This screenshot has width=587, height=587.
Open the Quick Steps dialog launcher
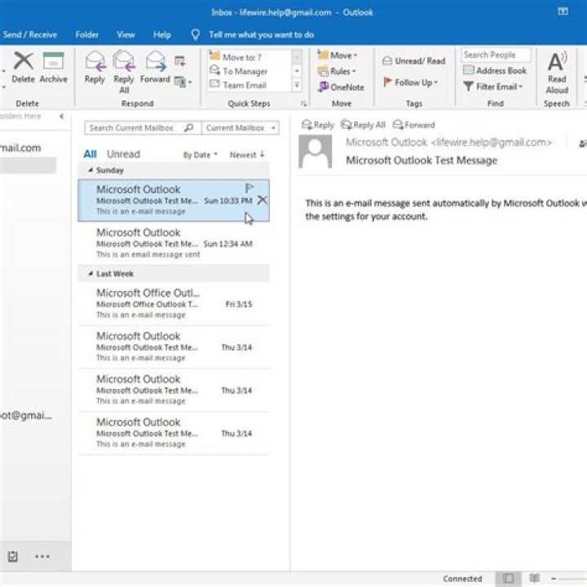[x=303, y=104]
